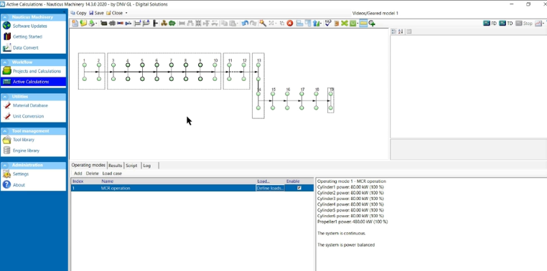This screenshot has width=547, height=271.
Task: Sort properties alphabetically with A-Z icon
Action: tap(401, 32)
